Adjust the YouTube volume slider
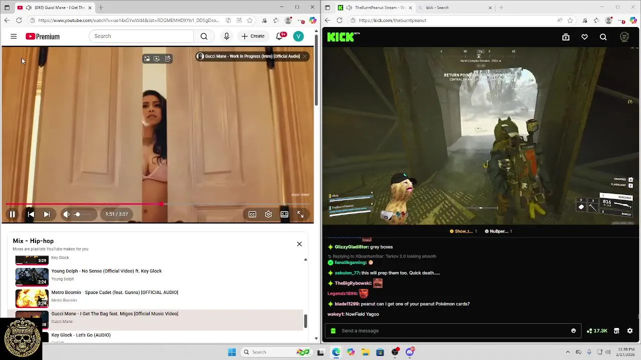This screenshot has height=360, width=641. [x=83, y=214]
